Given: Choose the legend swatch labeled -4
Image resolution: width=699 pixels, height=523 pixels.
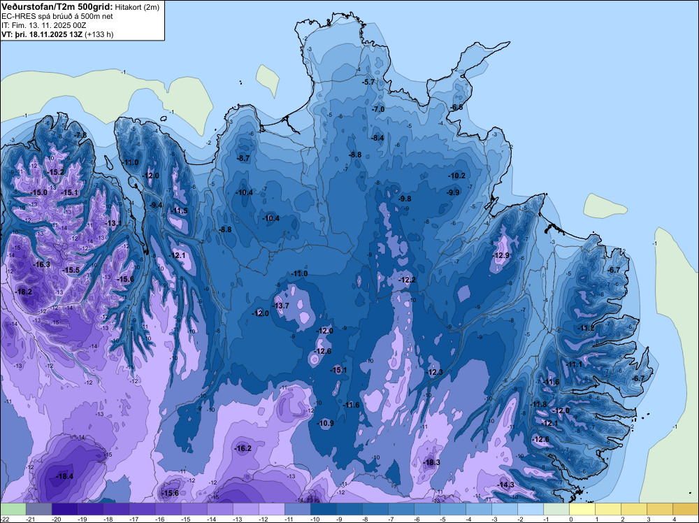Looking at the screenshot, I should 478,509.
